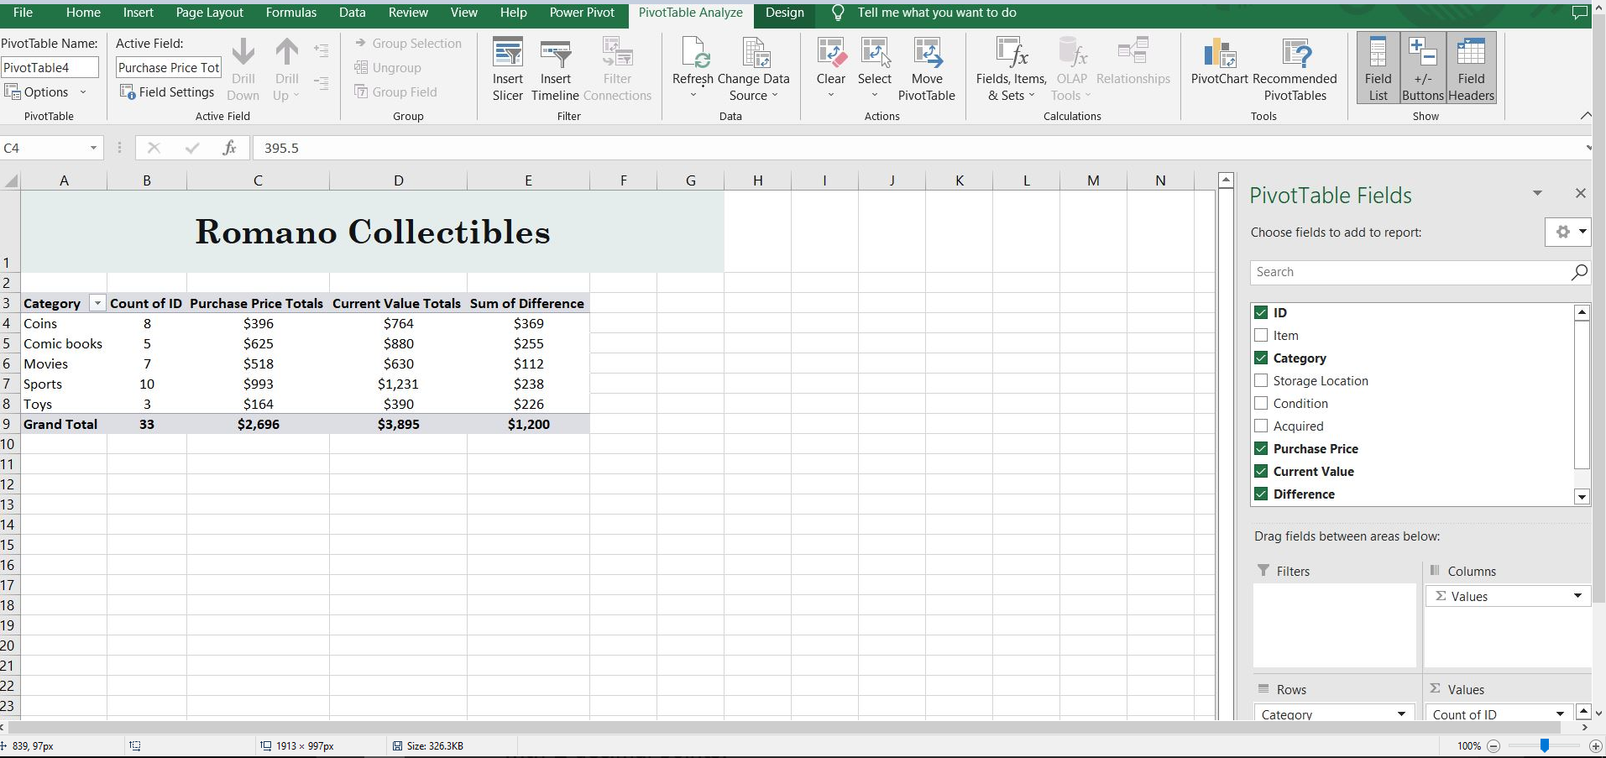This screenshot has height=758, width=1606.
Task: Open the comments icon at top right
Action: [x=1580, y=13]
